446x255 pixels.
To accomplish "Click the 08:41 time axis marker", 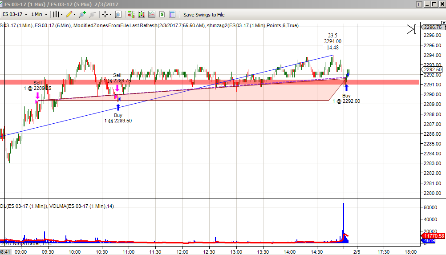I will click(5, 252).
